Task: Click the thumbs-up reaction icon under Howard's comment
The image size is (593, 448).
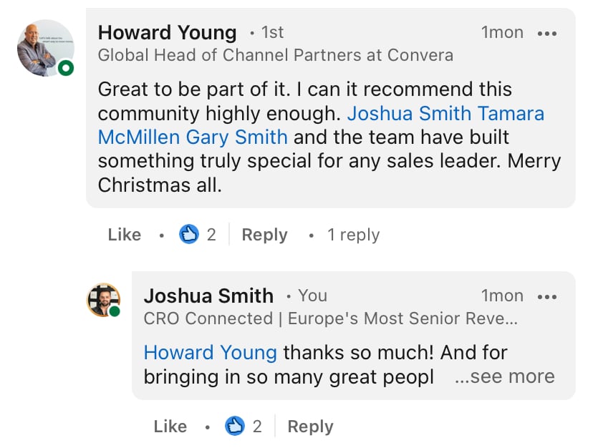Action: tap(189, 234)
